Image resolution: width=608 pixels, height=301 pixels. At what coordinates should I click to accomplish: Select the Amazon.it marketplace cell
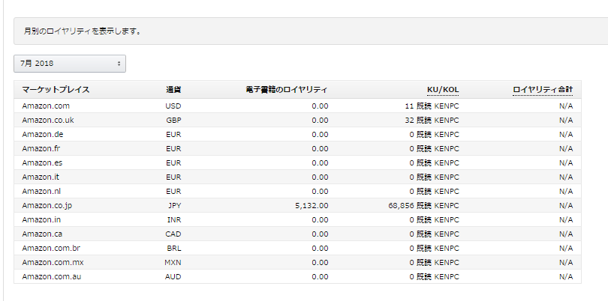41,177
